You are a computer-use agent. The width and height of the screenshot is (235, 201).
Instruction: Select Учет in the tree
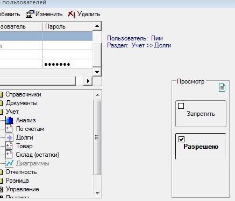[12, 112]
